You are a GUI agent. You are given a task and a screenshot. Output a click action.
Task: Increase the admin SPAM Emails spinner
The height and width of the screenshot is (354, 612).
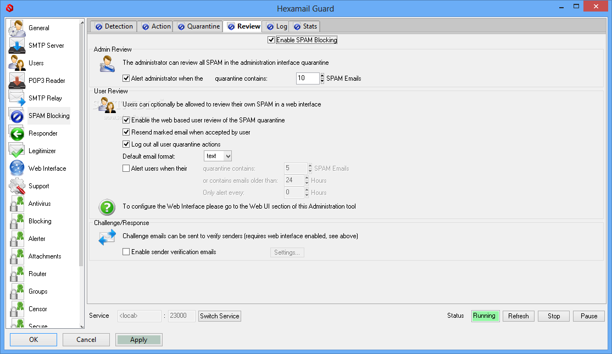point(322,76)
